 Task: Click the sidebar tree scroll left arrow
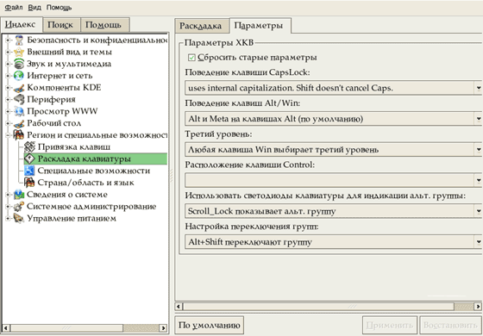pos(6,328)
